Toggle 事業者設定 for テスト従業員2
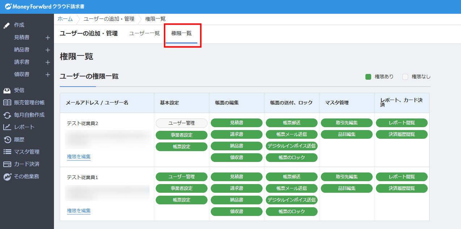Image resolution: width=461 pixels, height=229 pixels. [x=181, y=135]
